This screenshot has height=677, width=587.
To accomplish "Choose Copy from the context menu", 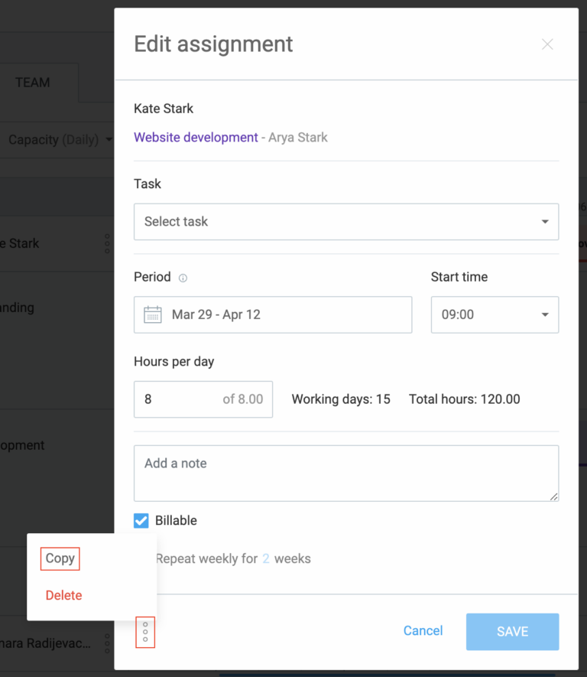I will pyautogui.click(x=60, y=558).
